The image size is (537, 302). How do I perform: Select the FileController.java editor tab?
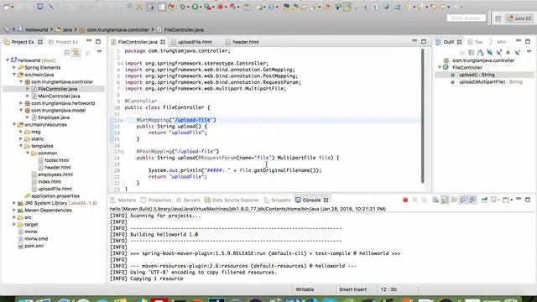(x=138, y=42)
